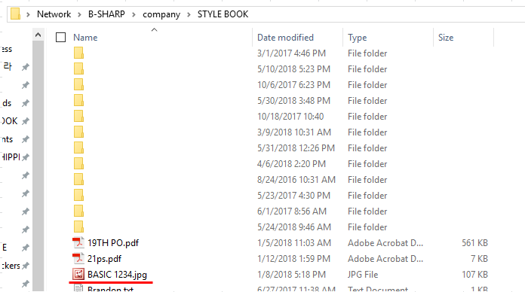Go to company folder in breadcrumb
This screenshot has height=292, width=525.
point(161,15)
